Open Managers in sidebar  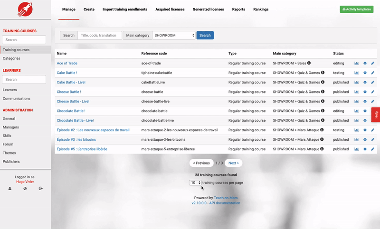(10, 127)
